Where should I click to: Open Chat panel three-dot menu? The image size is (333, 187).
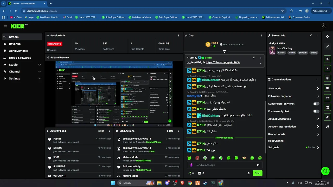(x=262, y=36)
